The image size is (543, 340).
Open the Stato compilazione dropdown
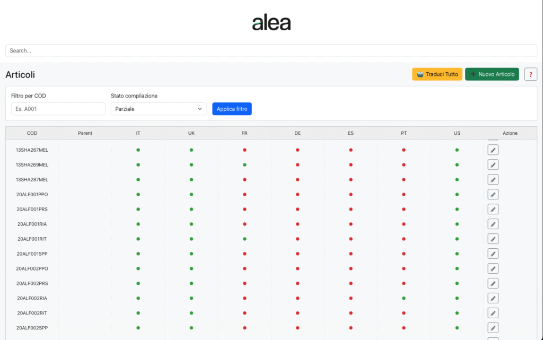pyautogui.click(x=159, y=109)
